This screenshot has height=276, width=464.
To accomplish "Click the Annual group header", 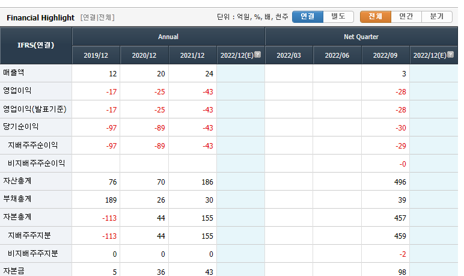I will 168,37.
